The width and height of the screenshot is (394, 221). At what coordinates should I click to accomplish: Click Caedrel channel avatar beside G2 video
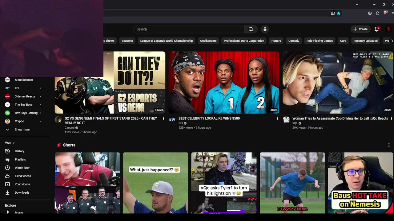pos(58,120)
